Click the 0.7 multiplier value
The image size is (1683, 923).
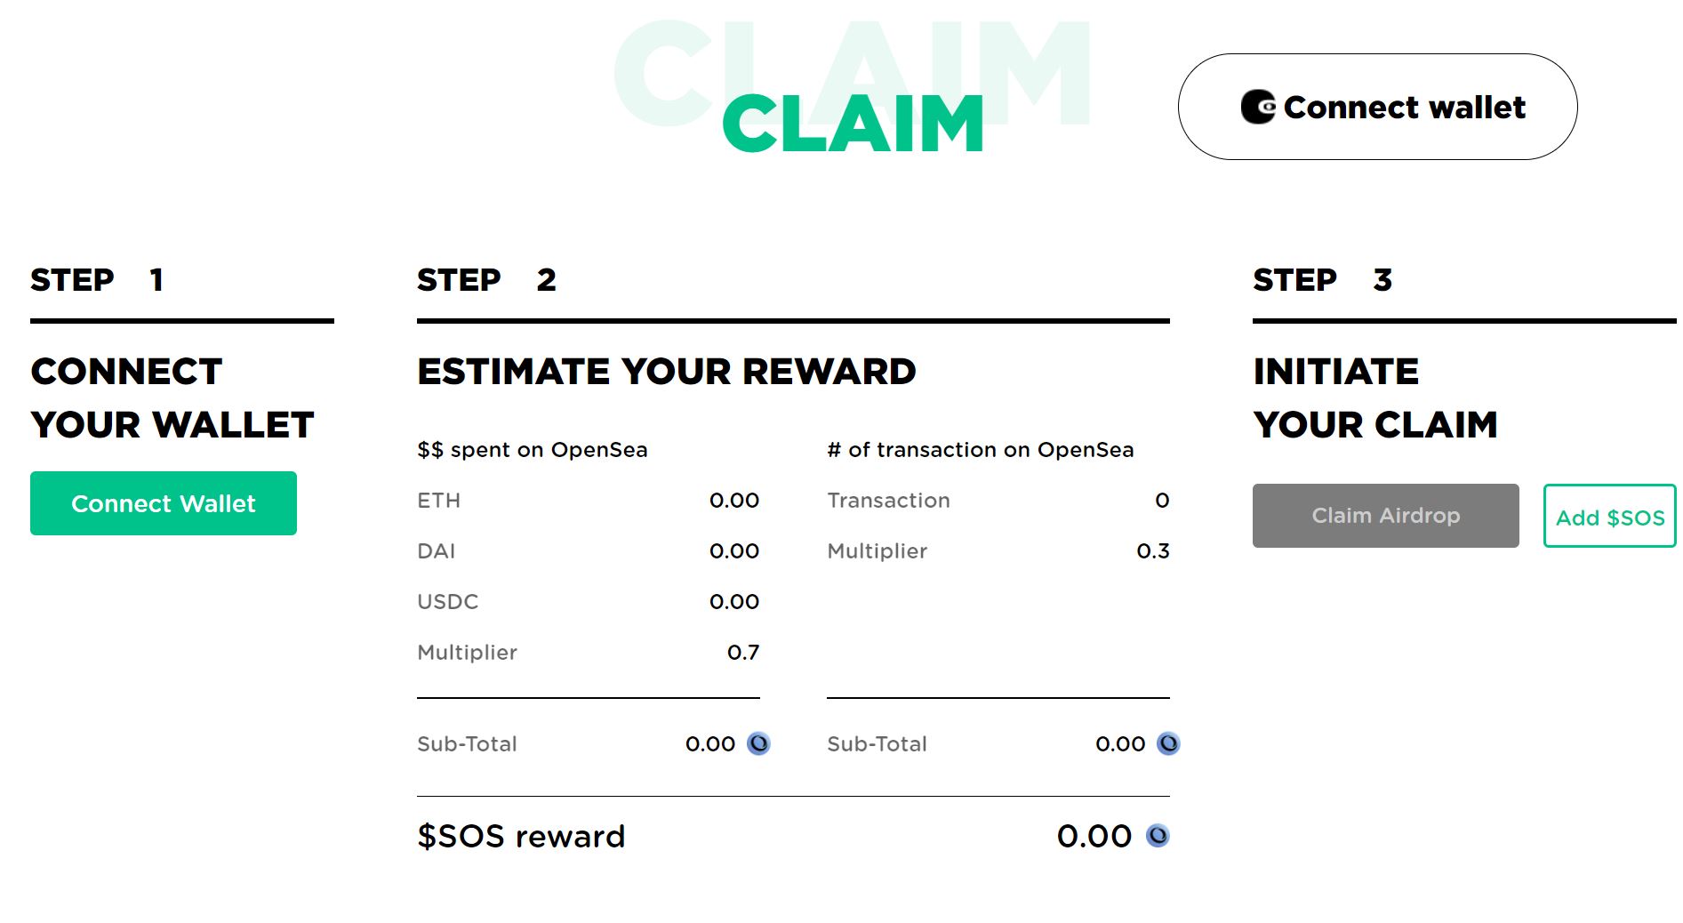click(742, 653)
